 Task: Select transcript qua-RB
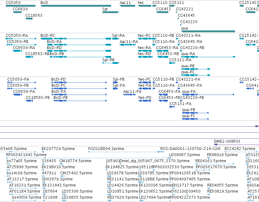(195, 69)
